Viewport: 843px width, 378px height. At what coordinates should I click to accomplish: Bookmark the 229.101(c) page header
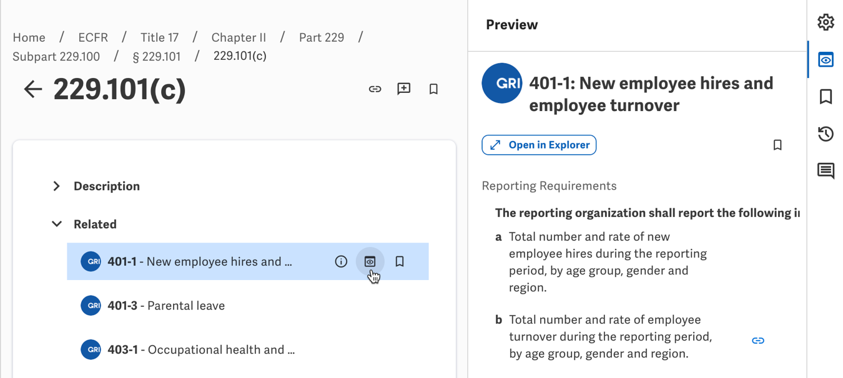433,89
